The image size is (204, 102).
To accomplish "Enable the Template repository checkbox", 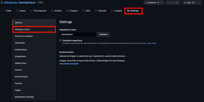I will tap(60, 41).
